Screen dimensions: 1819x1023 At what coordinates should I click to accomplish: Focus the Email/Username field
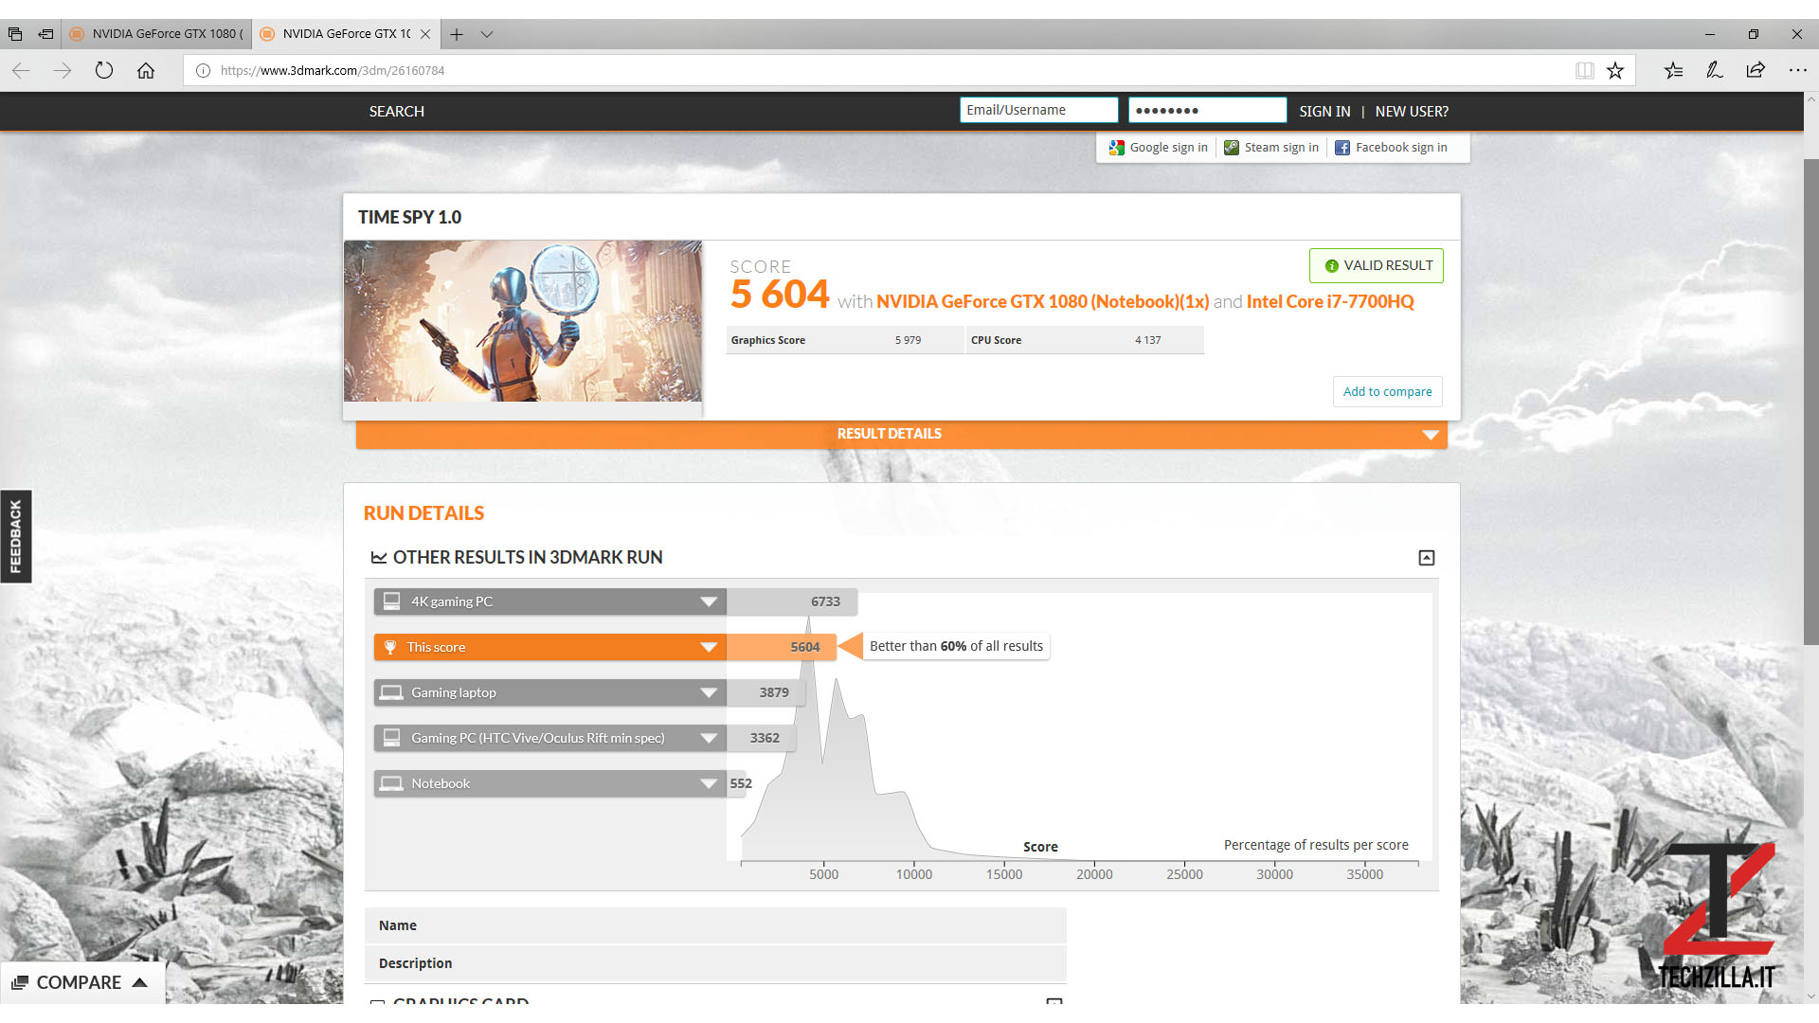tap(1038, 110)
